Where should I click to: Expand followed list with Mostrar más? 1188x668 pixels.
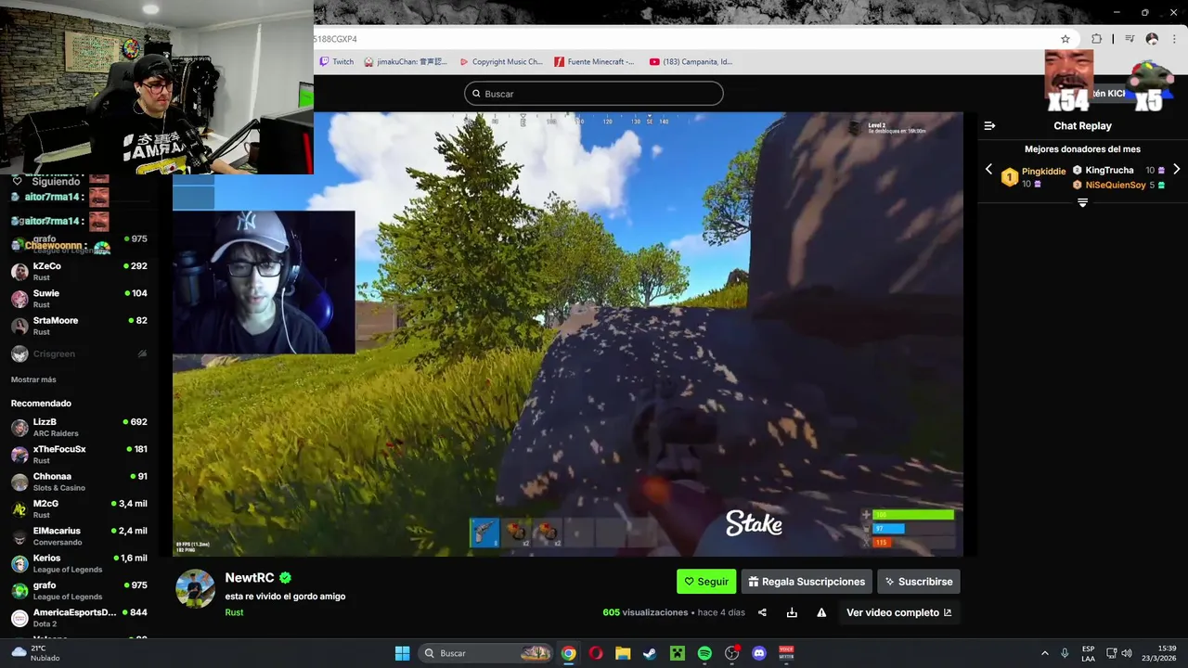point(33,379)
